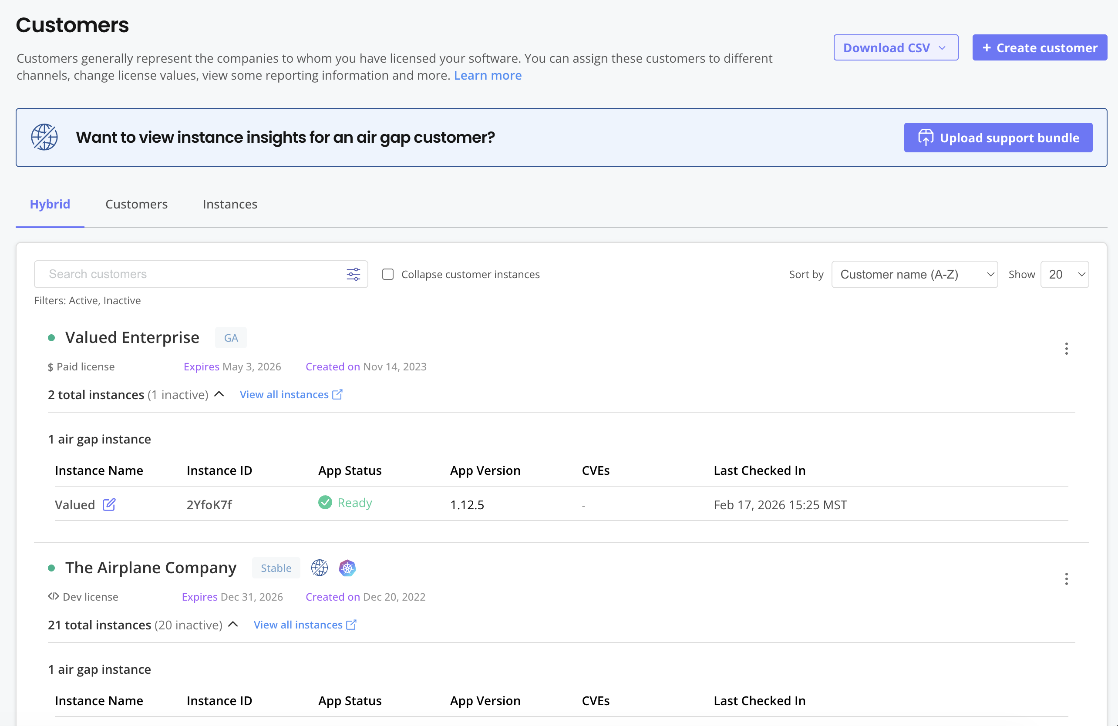Switch to the Instances tab
The width and height of the screenshot is (1118, 726).
230,204
